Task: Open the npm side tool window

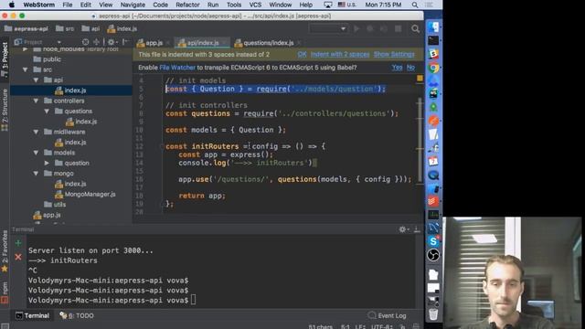Action: tap(5, 292)
